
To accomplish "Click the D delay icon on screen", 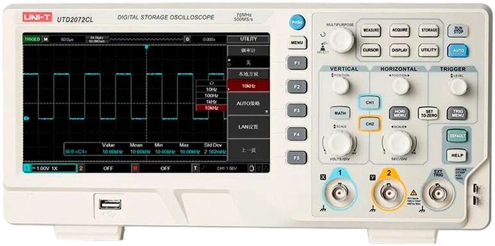I will click(x=187, y=40).
